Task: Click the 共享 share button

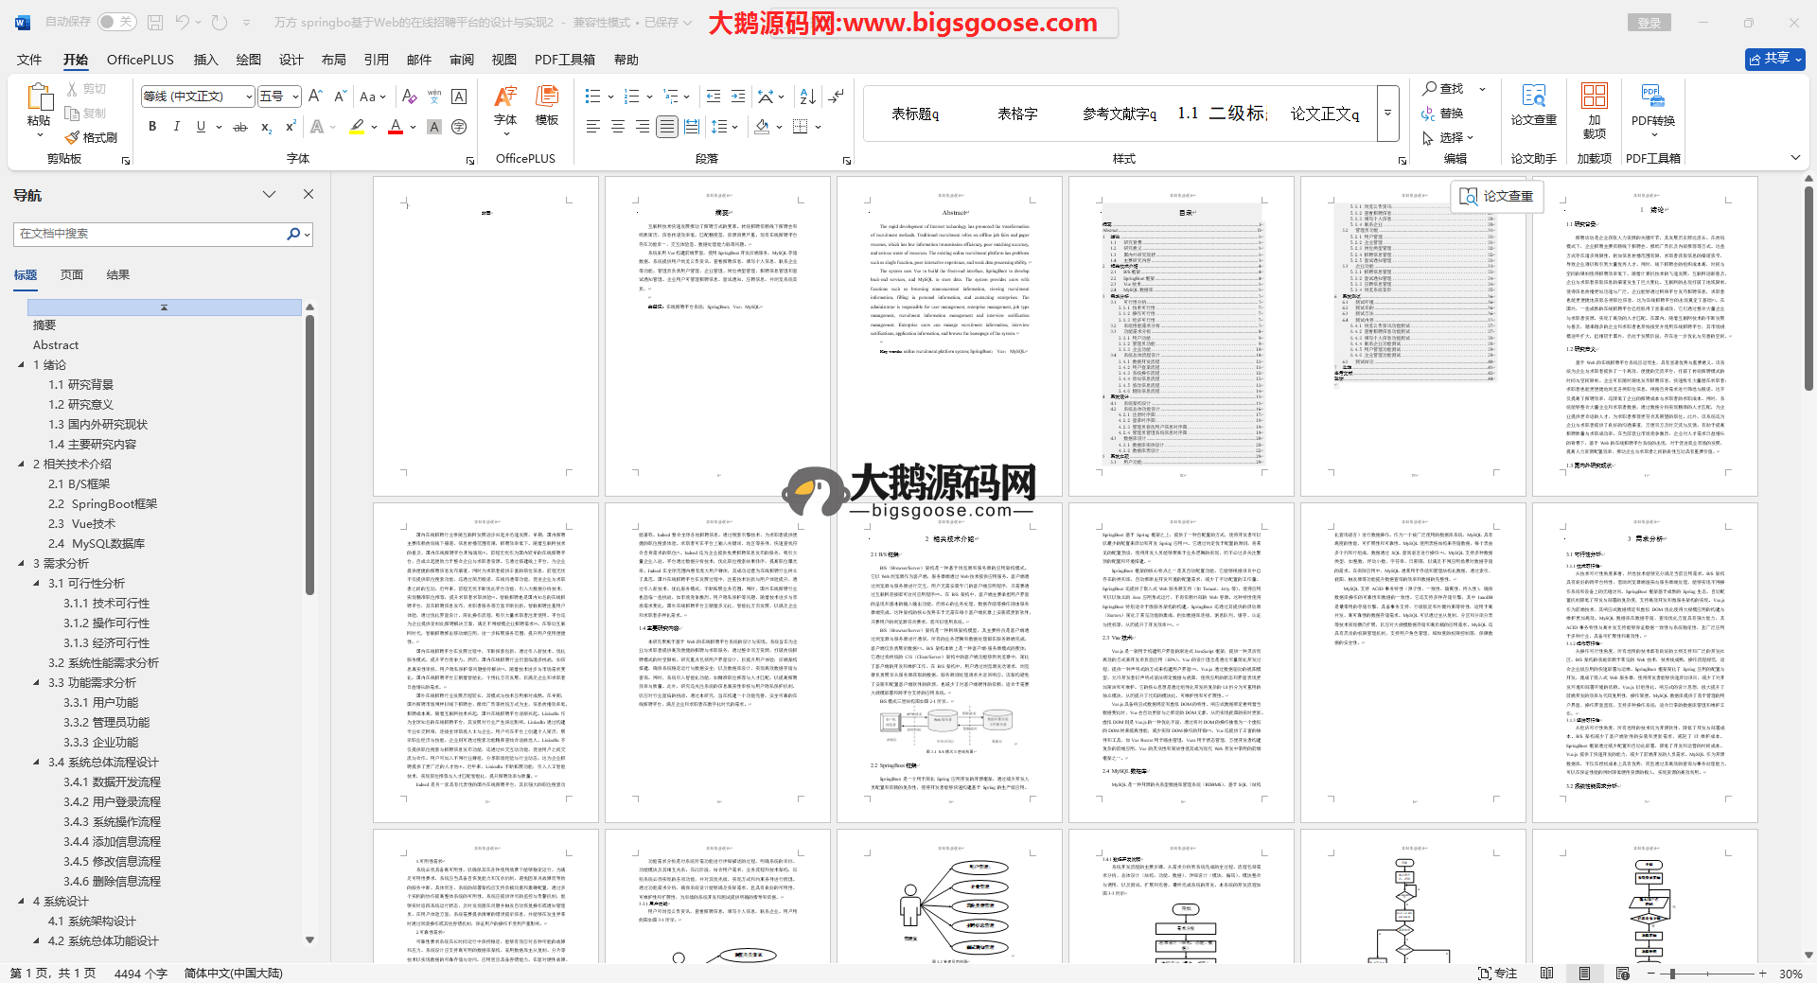Action: pos(1774,59)
